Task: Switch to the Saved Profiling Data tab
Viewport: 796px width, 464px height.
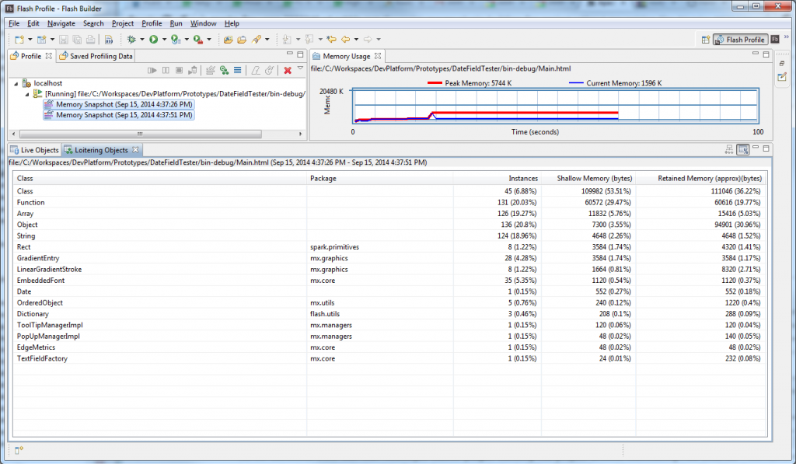Action: pos(100,56)
